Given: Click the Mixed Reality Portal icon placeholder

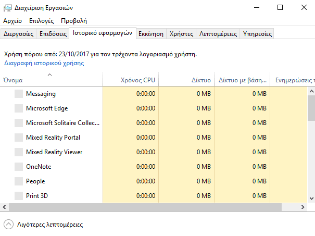Looking at the screenshot, I should pos(19,138).
